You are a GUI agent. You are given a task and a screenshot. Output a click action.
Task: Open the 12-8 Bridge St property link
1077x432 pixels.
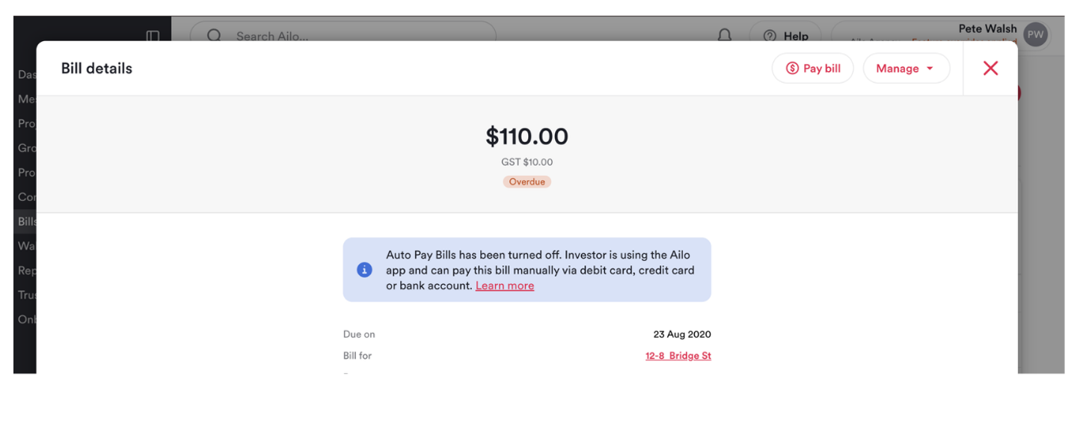pyautogui.click(x=678, y=356)
